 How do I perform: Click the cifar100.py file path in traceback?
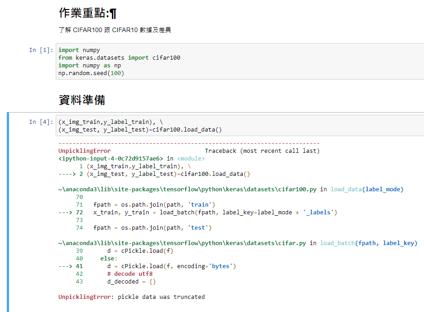pos(187,189)
